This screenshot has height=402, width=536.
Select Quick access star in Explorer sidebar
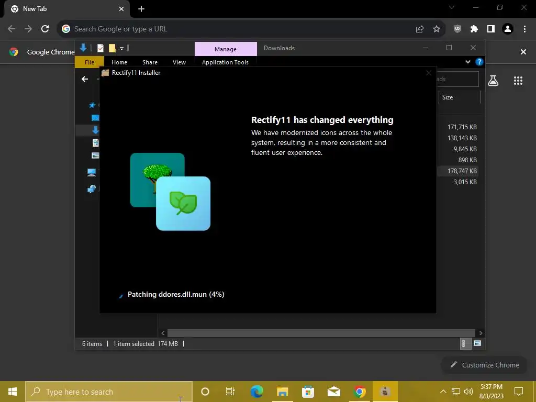point(92,105)
